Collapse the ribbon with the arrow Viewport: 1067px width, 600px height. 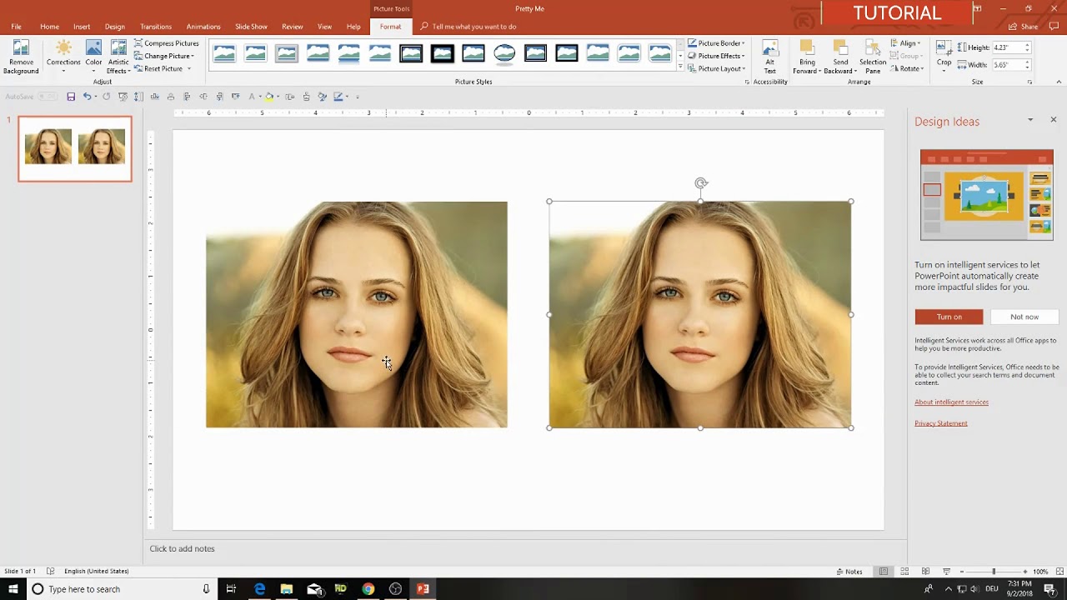click(1059, 82)
